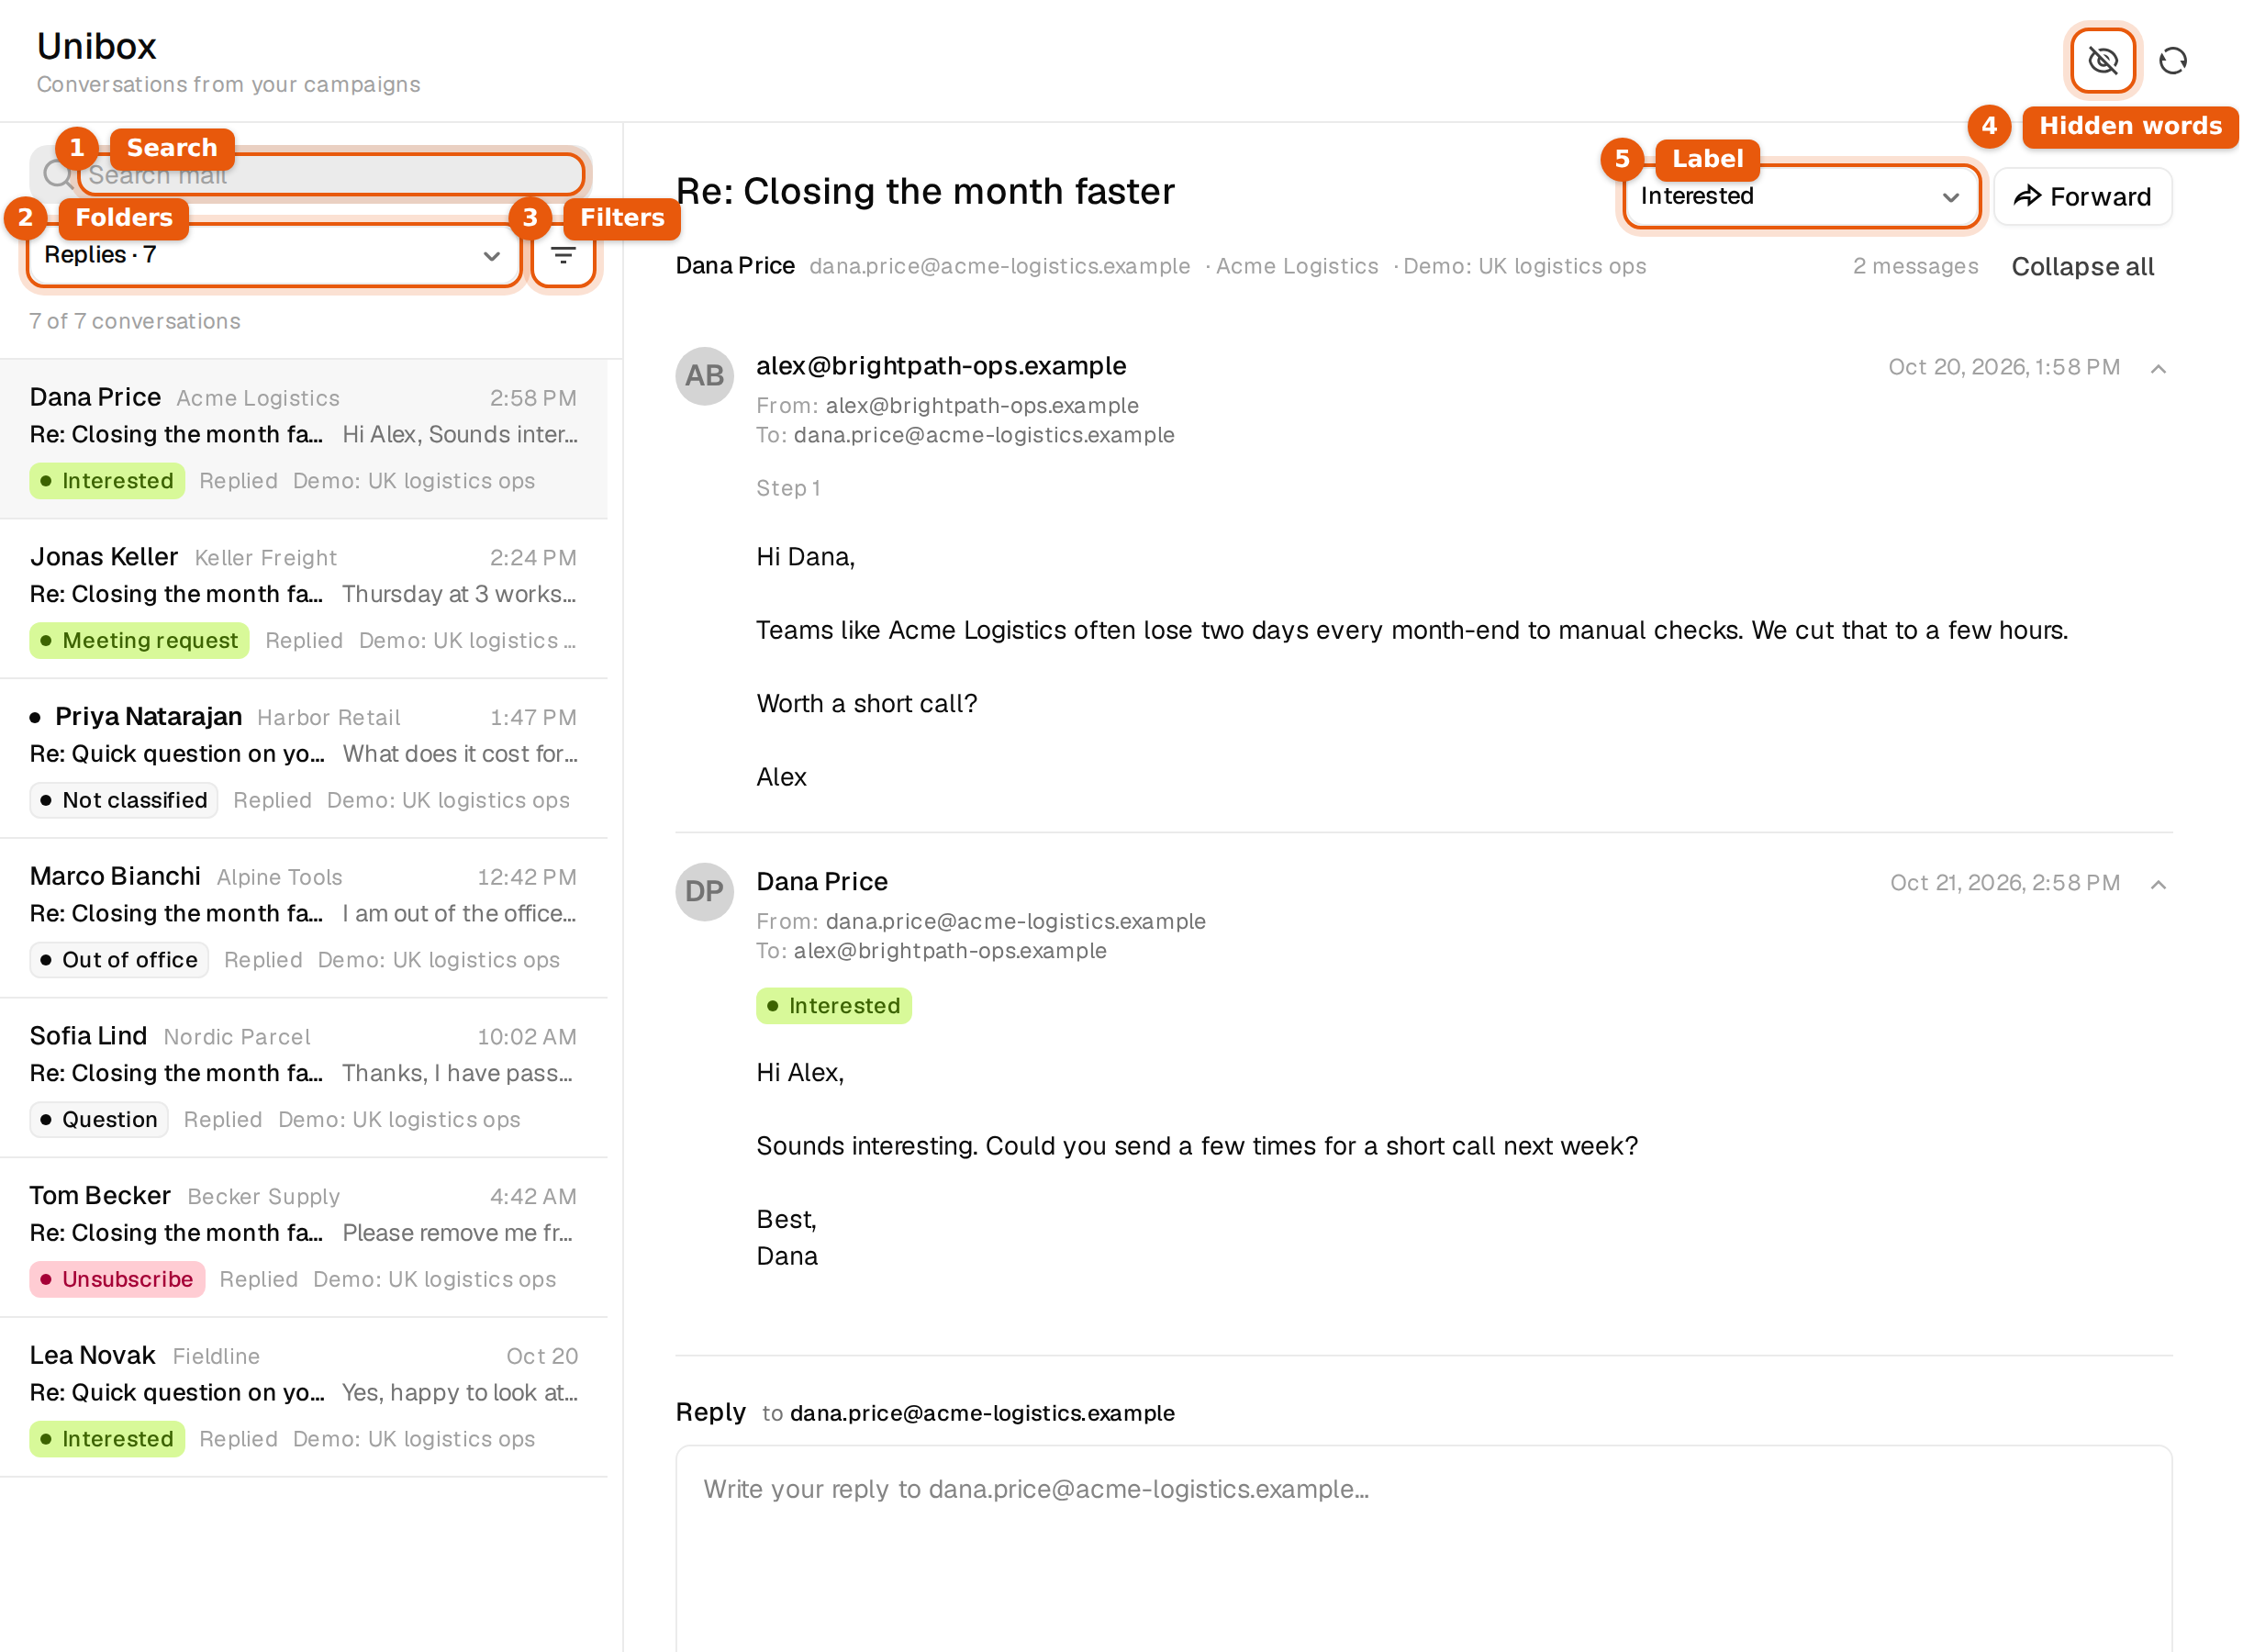Image resolution: width=2254 pixels, height=1652 pixels.
Task: Click the Unsubscribe tag on Tom Becker
Action: pyautogui.click(x=117, y=1280)
